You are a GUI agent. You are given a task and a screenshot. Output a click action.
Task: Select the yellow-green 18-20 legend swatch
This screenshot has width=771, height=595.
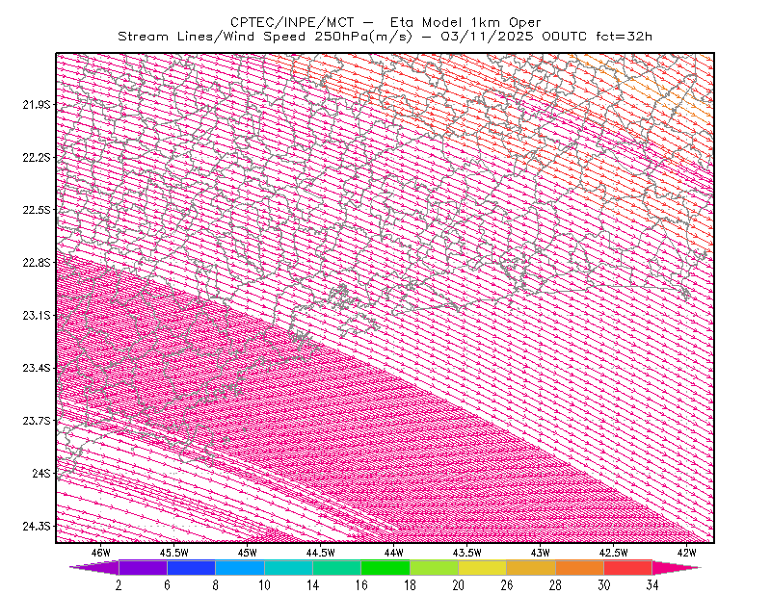pyautogui.click(x=435, y=567)
